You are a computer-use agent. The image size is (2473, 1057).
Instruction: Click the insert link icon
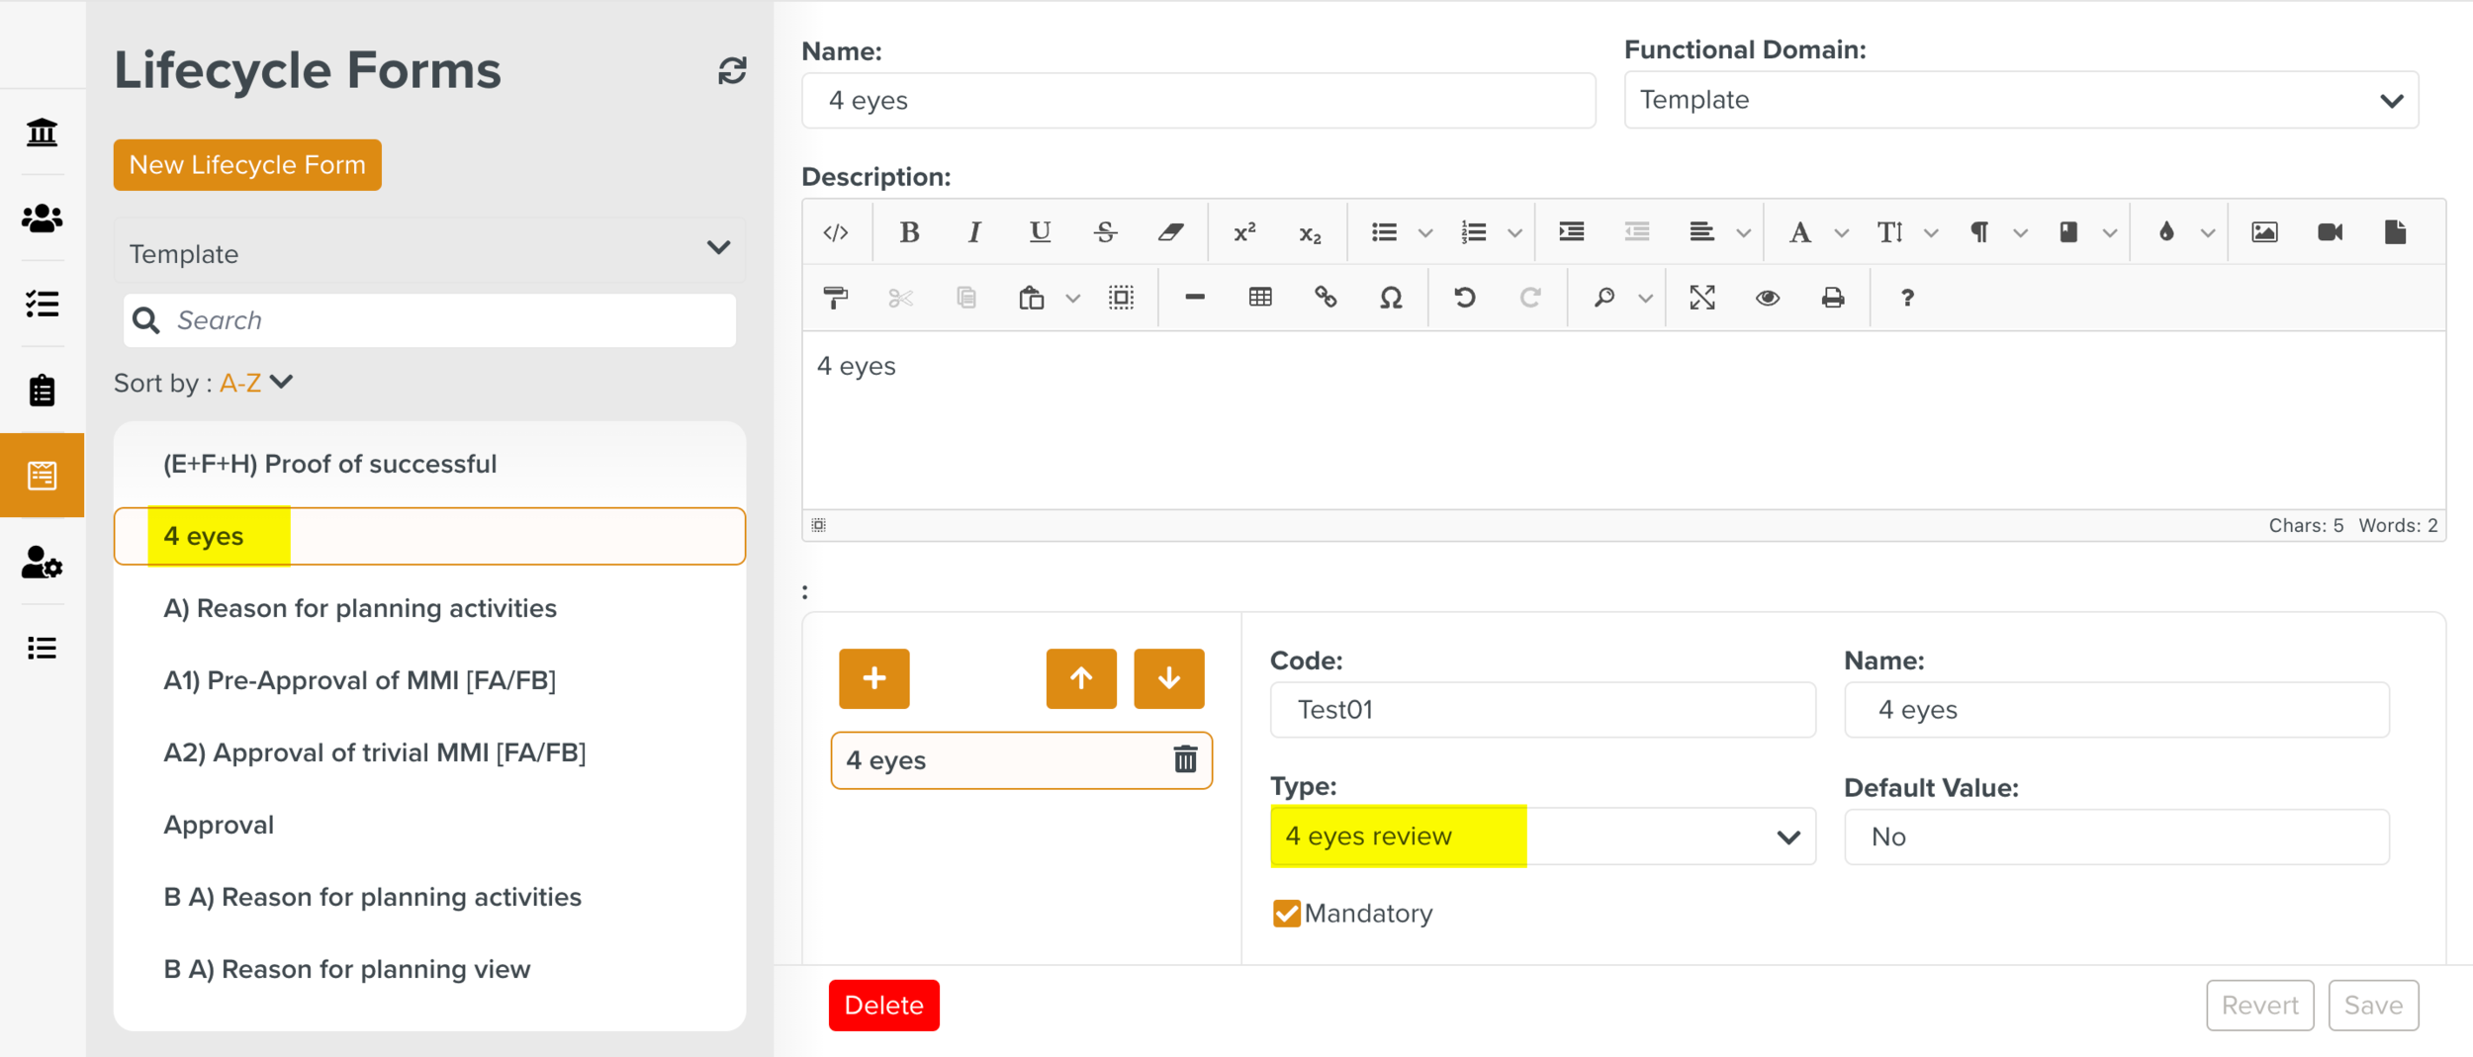pos(1325,298)
